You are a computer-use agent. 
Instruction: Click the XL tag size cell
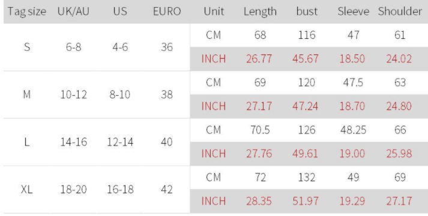27,189
